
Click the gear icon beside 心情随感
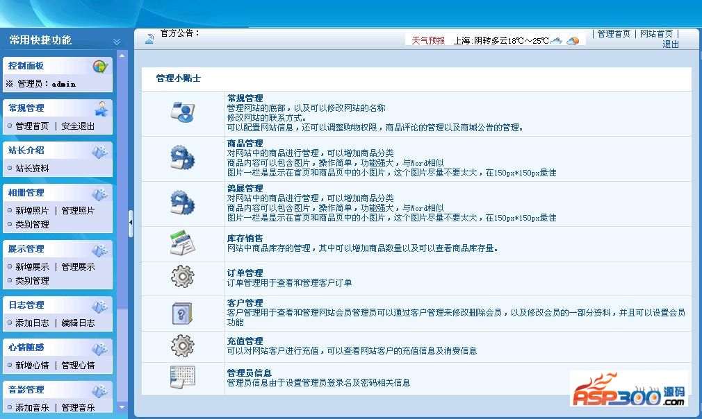[99, 349]
